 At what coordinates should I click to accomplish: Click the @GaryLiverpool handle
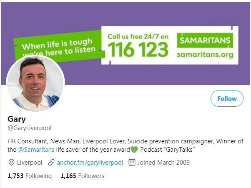30,128
